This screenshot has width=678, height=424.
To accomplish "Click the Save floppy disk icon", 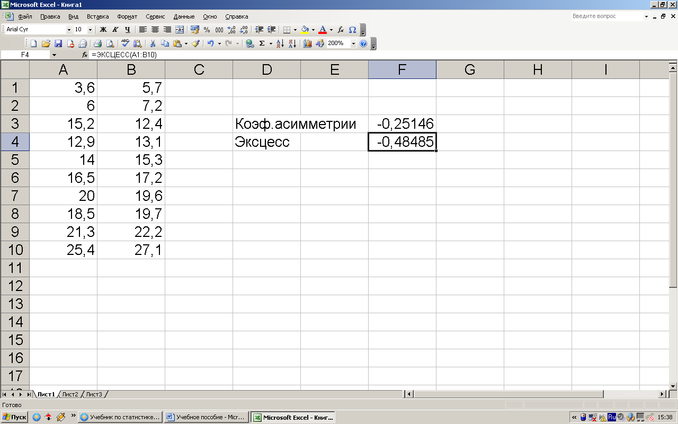I will click(x=58, y=43).
